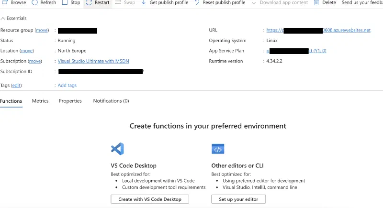Click the Refresh label in toolbar
Screen dimensions: 383x208
pos(48,2)
